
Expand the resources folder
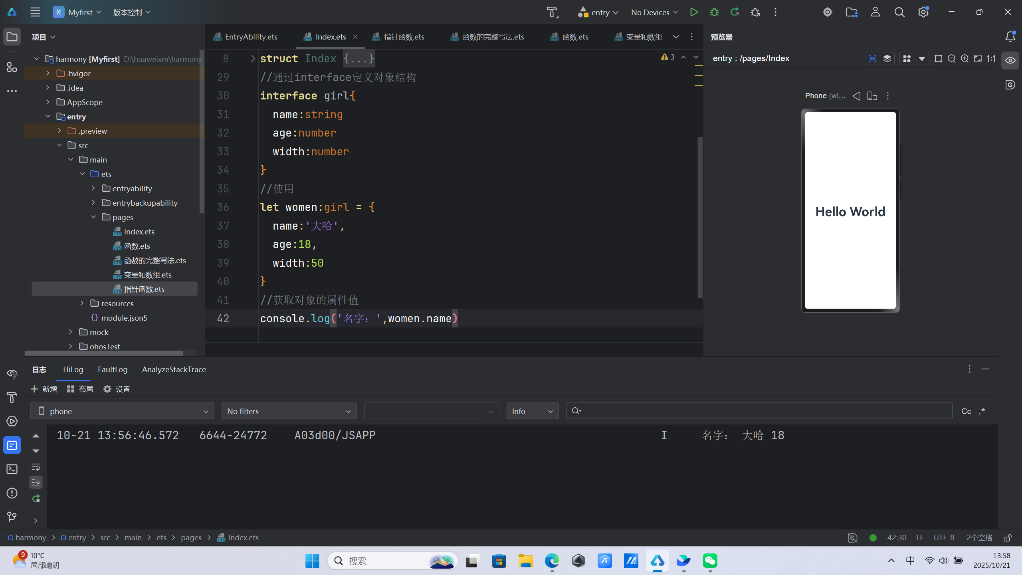click(x=82, y=303)
